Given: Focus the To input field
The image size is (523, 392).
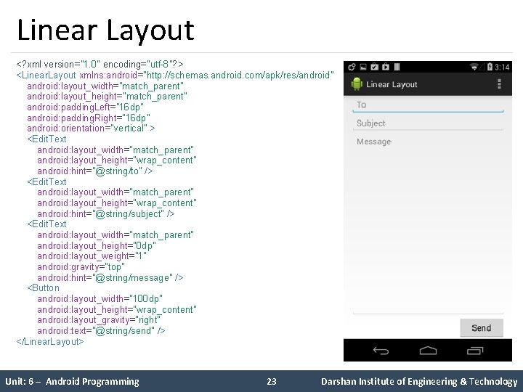Looking at the screenshot, I should pos(428,105).
